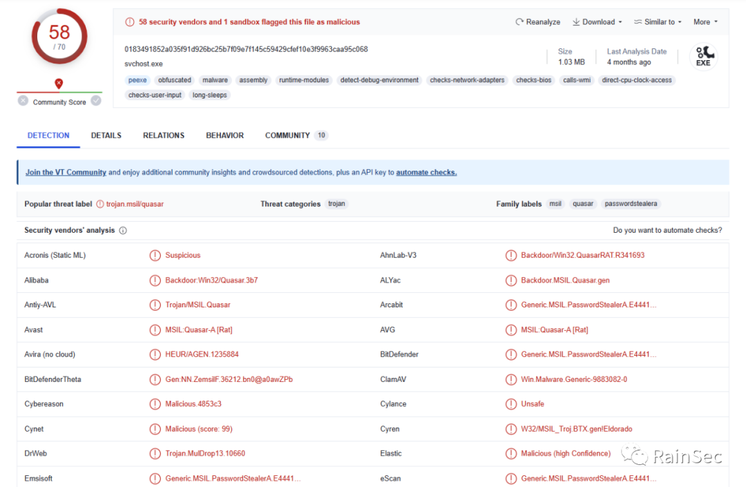Screen dimensions: 746x487
Task: Click the checks-network-adapters tag
Action: [467, 80]
